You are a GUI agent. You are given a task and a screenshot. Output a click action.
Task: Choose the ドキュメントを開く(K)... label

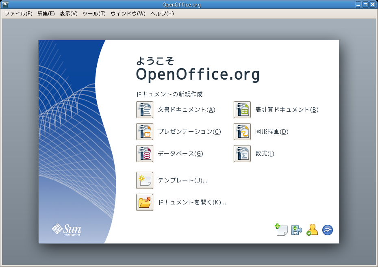click(192, 202)
